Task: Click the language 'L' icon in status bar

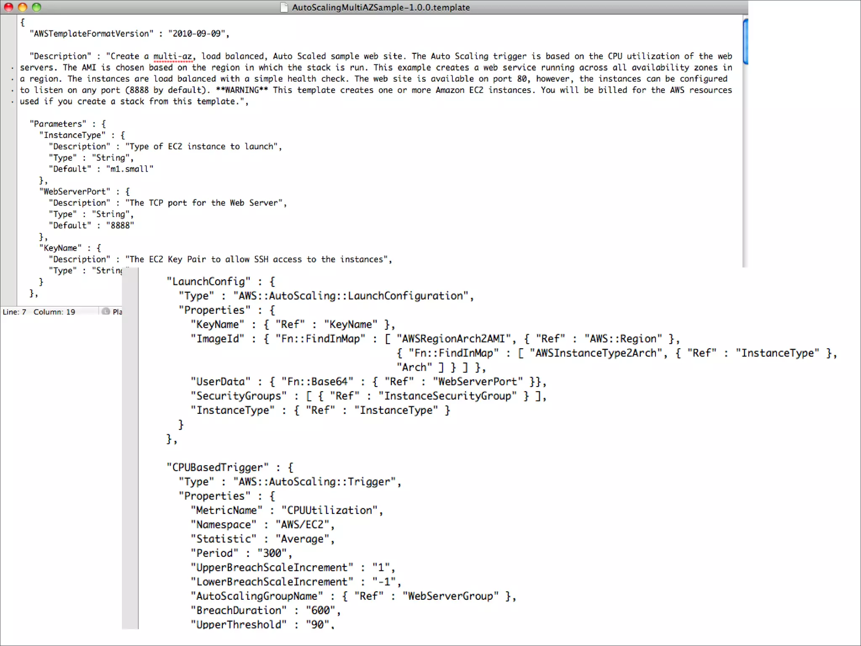Action: pyautogui.click(x=106, y=312)
